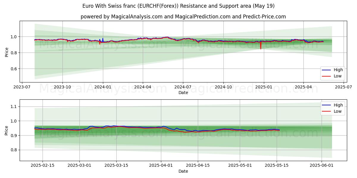Viewport: 357px width, 178px height.
Task: Click the upper chart 'Price' axis label
Action: click(x=7, y=52)
